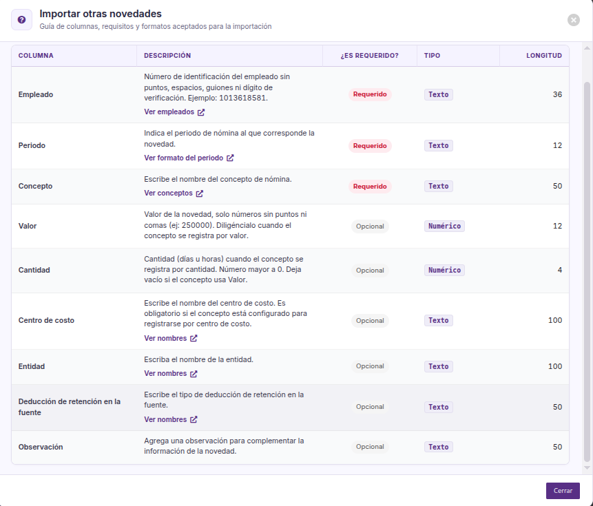Click the Requerido badge in Concepto row

(370, 187)
